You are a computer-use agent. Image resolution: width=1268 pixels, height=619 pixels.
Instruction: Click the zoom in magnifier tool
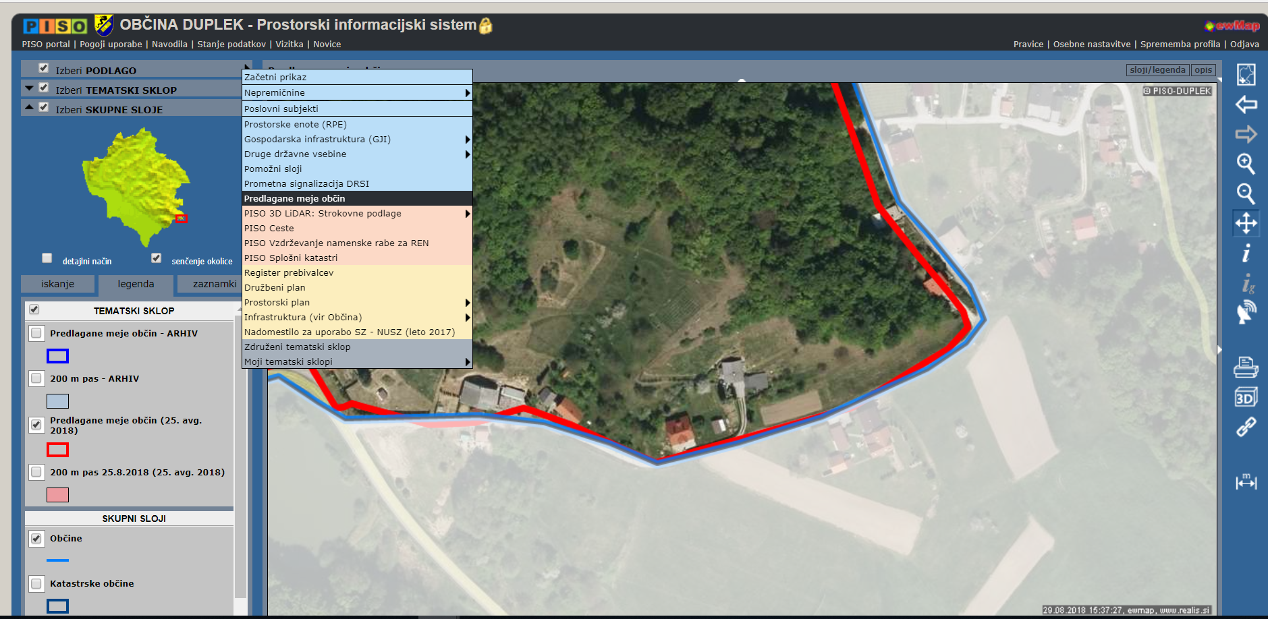pos(1246,164)
